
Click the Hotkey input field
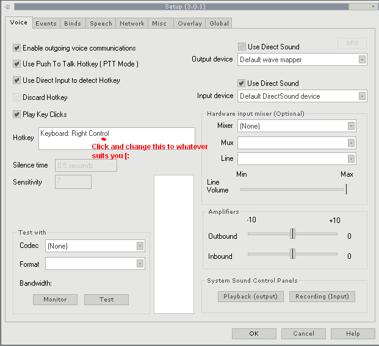(x=116, y=138)
